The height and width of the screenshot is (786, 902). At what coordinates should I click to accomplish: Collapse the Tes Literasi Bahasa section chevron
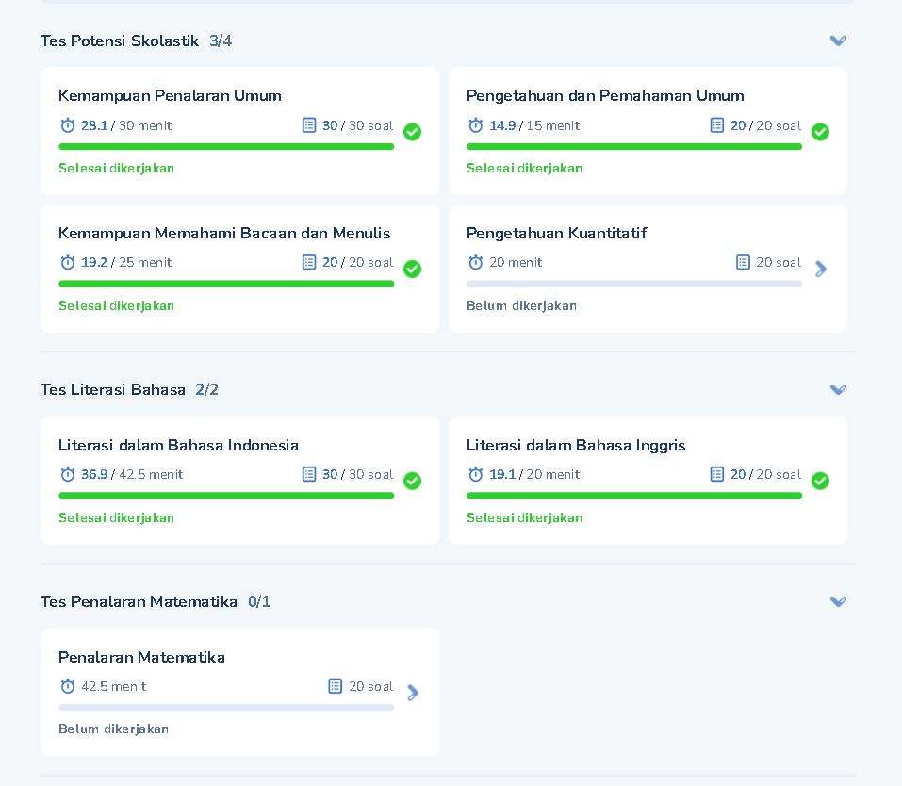(838, 389)
